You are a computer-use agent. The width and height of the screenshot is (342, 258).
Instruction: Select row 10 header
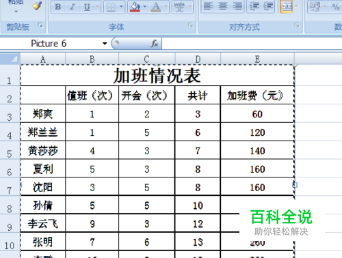tap(10, 242)
